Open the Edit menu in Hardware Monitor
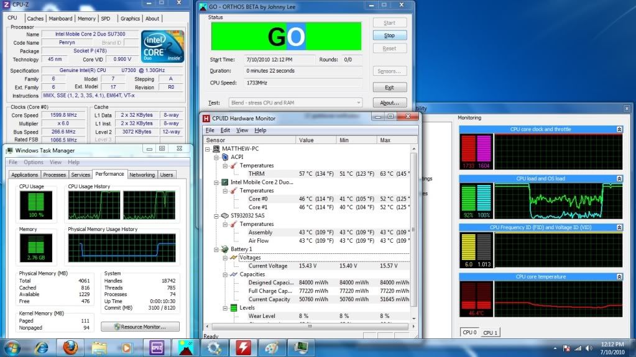The height and width of the screenshot is (357, 636). pyautogui.click(x=225, y=130)
